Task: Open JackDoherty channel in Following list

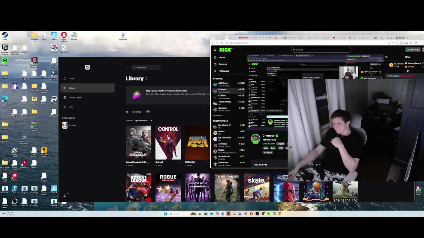Action: click(229, 102)
